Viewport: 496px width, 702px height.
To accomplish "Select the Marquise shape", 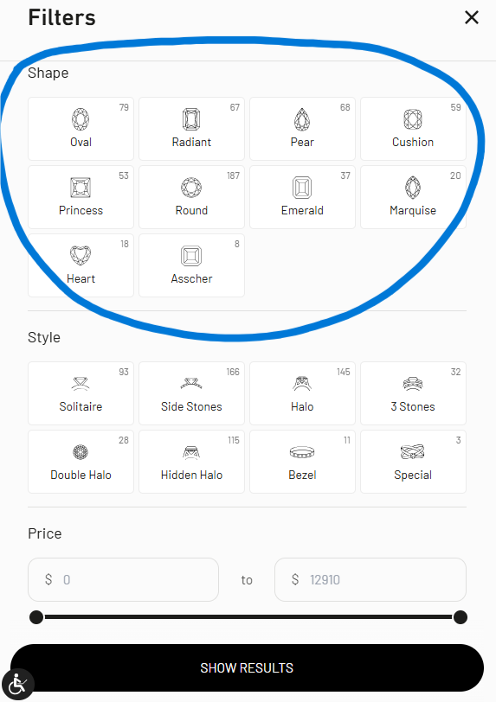I will pyautogui.click(x=413, y=197).
